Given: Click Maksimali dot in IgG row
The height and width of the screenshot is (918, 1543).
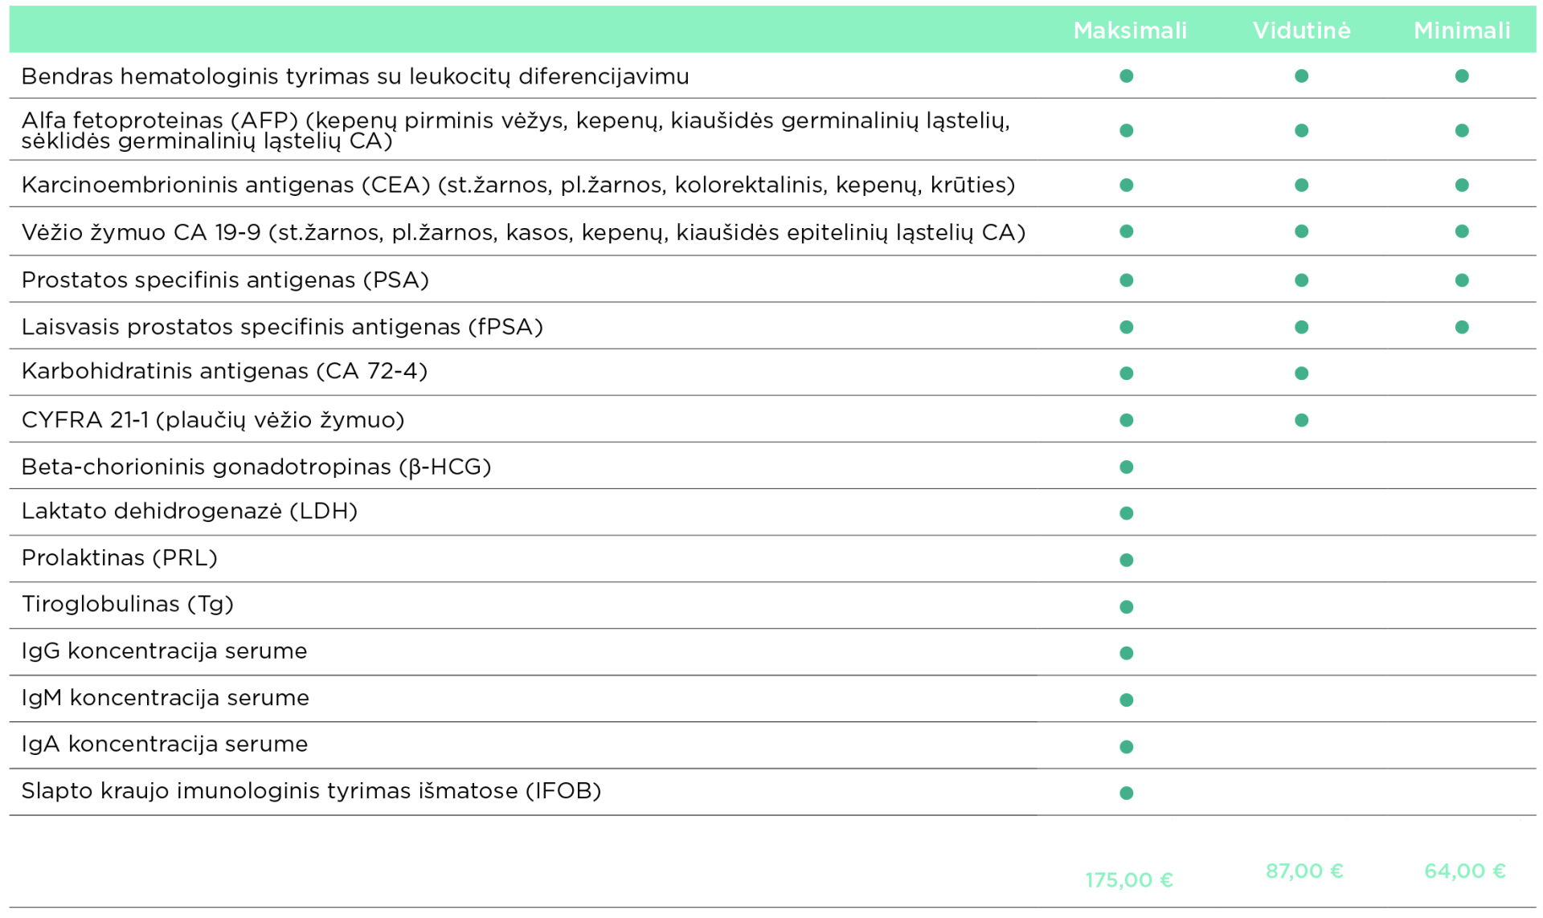Looking at the screenshot, I should tap(1127, 654).
